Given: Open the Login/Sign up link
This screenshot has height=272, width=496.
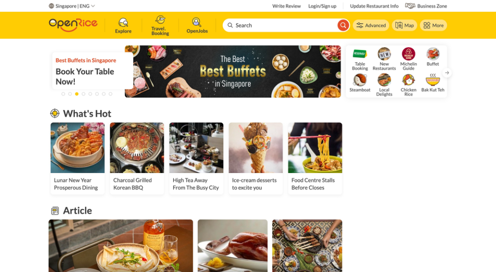Looking at the screenshot, I should pos(322,6).
